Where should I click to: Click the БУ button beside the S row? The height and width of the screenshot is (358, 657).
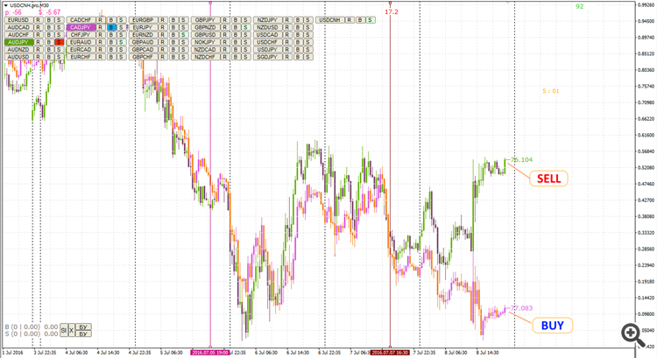(83, 333)
